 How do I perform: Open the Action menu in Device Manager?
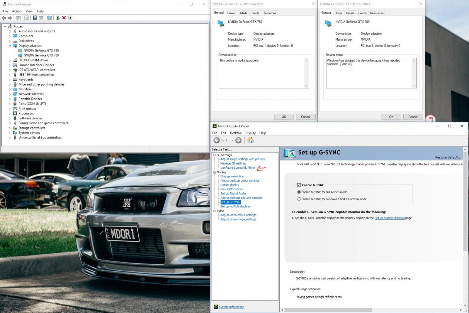click(x=17, y=11)
